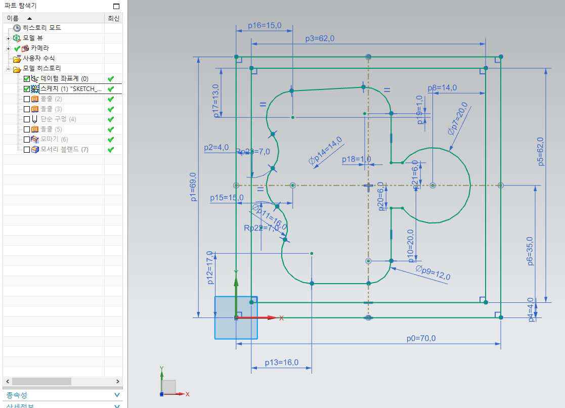The width and height of the screenshot is (565, 408).
Task: Select the p17=13,0 dimension
Action: (x=215, y=101)
